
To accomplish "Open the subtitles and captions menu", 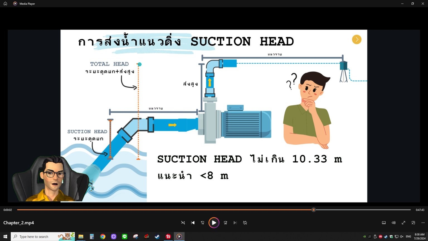I will coord(384,223).
